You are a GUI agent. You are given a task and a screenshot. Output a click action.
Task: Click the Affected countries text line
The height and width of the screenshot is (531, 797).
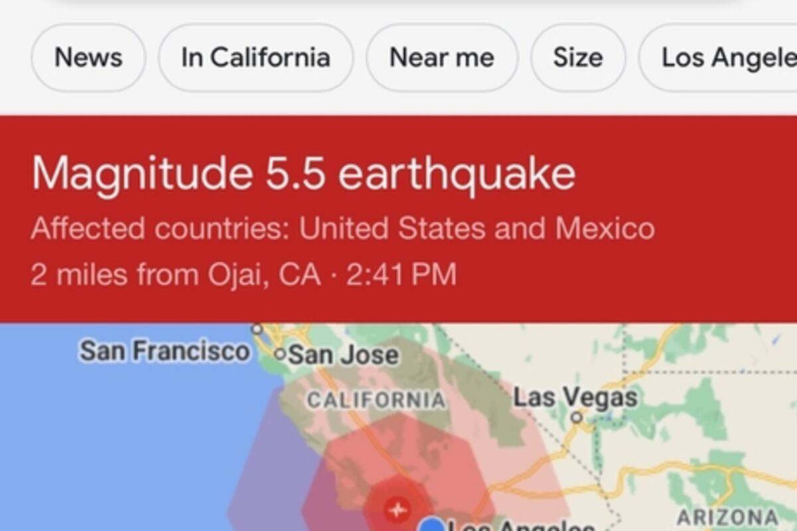point(343,229)
